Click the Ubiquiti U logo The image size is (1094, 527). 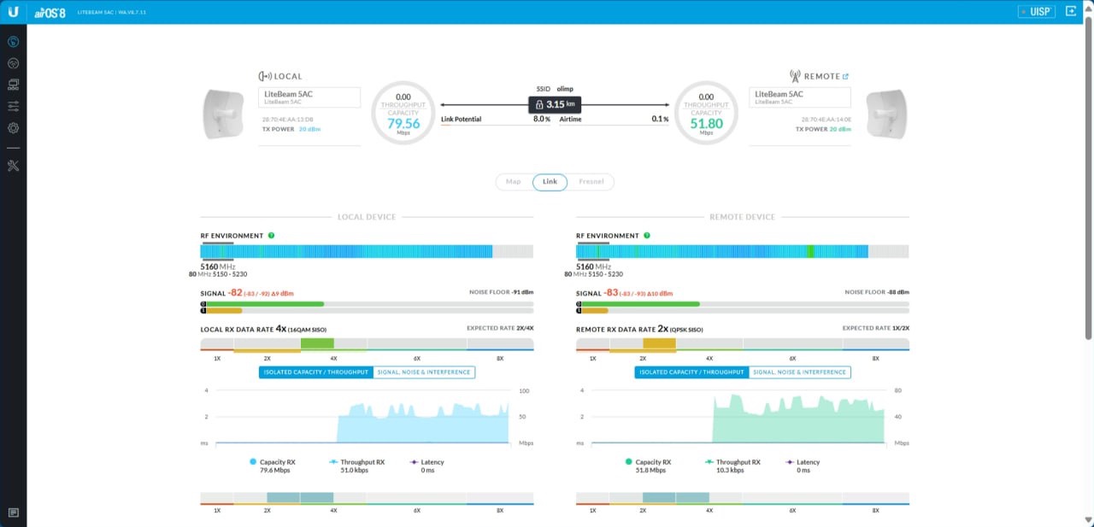pyautogui.click(x=13, y=12)
